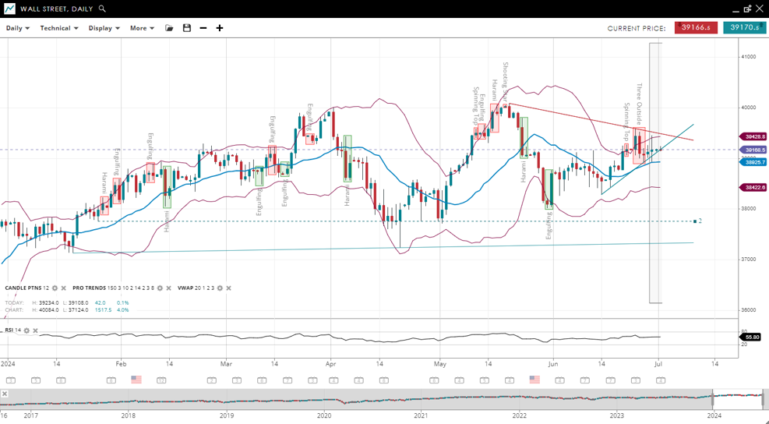The image size is (769, 424).
Task: Open saved chart with the folder icon
Action: (x=169, y=28)
